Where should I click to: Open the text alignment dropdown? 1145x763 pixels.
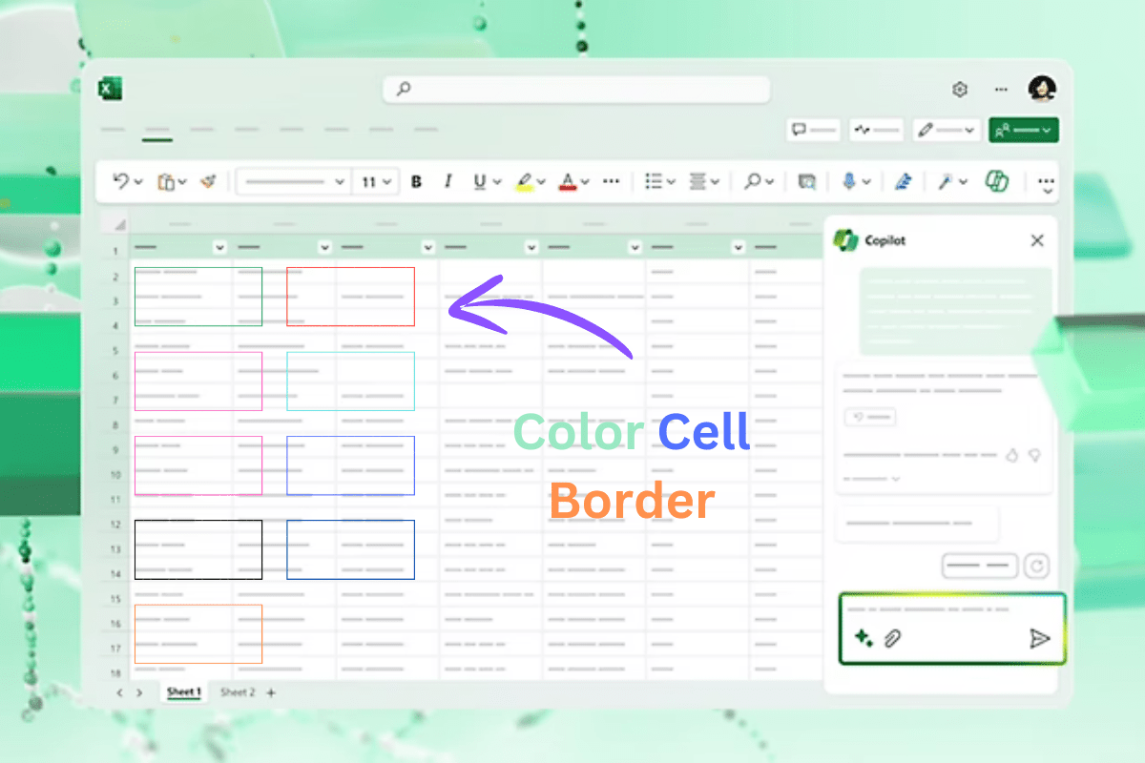pos(703,181)
